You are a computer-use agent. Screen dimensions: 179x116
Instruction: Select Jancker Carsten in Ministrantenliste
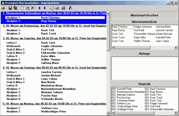click(x=164, y=30)
